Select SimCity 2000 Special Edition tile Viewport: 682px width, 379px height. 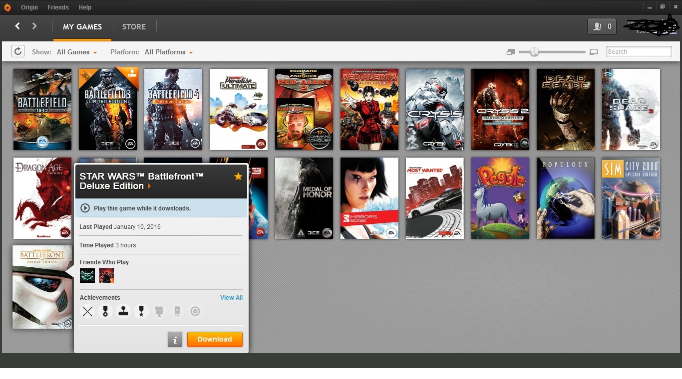(631, 198)
